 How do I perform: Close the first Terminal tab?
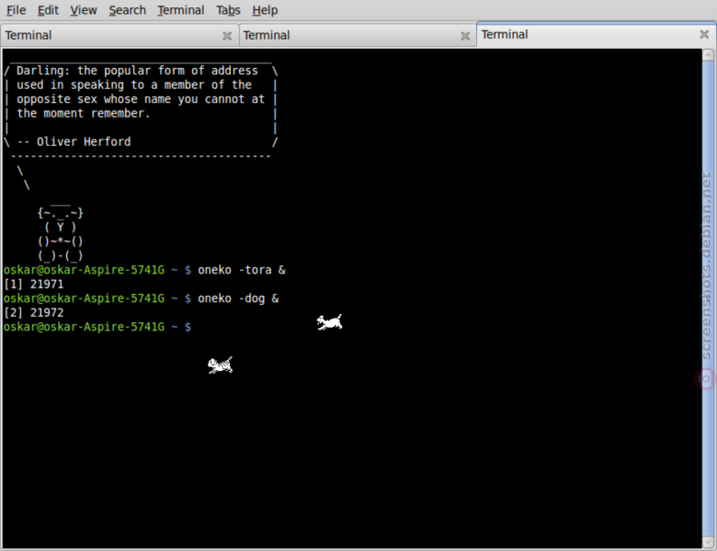point(227,36)
